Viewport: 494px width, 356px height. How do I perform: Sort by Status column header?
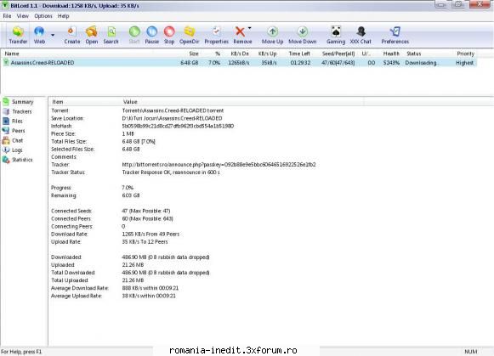tap(414, 54)
